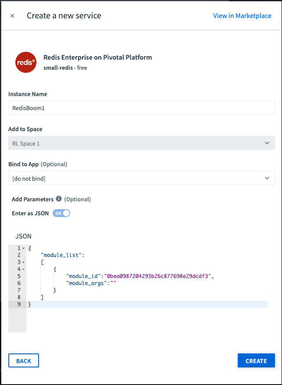This screenshot has height=385, width=282.
Task: Open the View in Marketplace link
Action: tap(242, 16)
